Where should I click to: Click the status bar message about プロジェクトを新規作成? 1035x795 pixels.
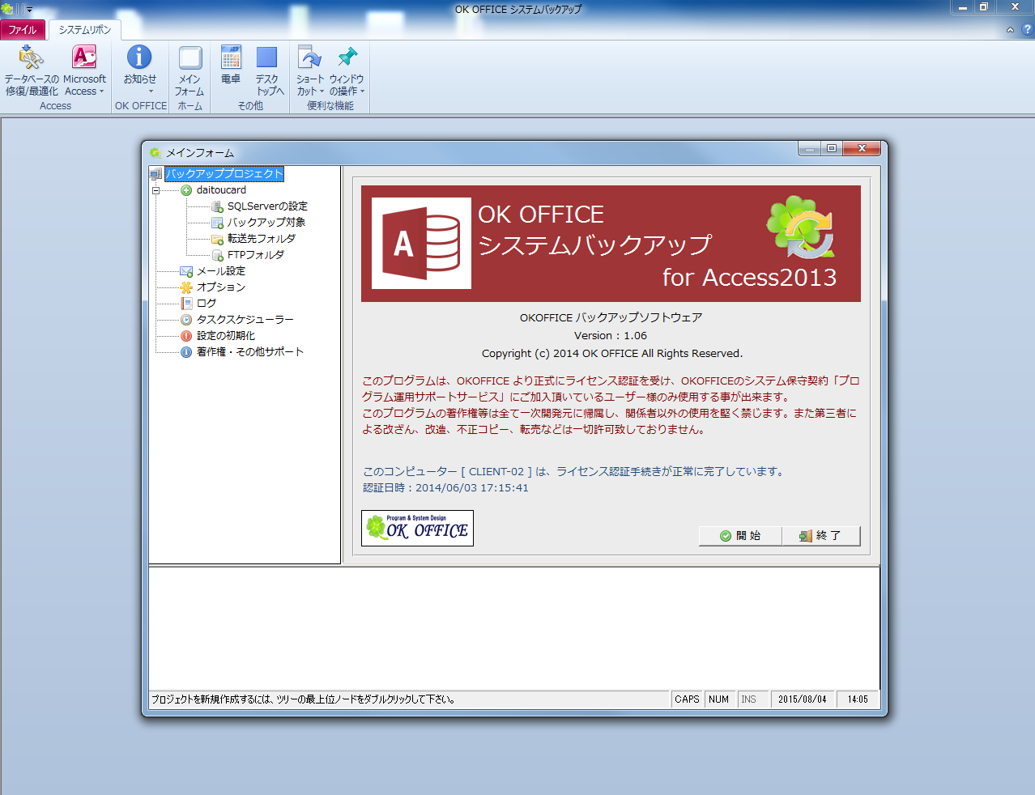[x=304, y=699]
